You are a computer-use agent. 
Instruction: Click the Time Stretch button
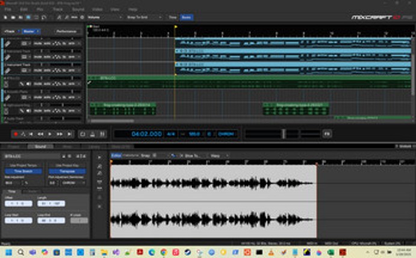click(23, 171)
